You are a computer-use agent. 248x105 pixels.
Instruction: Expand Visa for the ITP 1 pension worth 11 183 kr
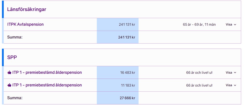(x=231, y=85)
